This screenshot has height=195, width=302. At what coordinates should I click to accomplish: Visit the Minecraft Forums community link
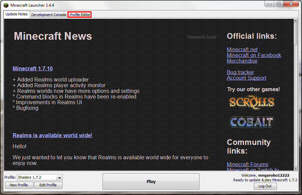248,164
